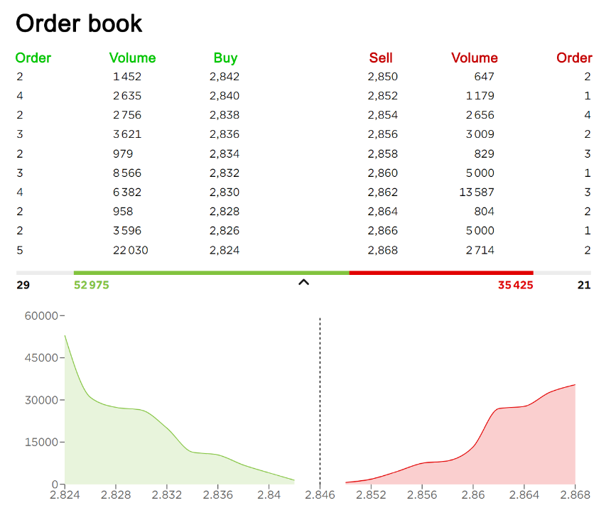
Task: Click the green Volume column header
Action: (x=132, y=58)
